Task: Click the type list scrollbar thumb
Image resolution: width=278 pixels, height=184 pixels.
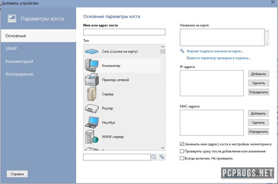Action: pos(163,51)
